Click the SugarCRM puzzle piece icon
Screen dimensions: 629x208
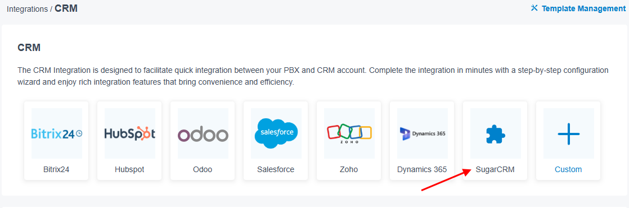click(496, 133)
